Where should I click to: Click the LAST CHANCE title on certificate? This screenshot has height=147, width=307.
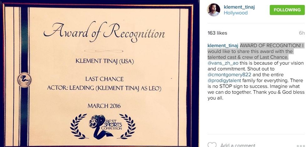click(x=104, y=79)
